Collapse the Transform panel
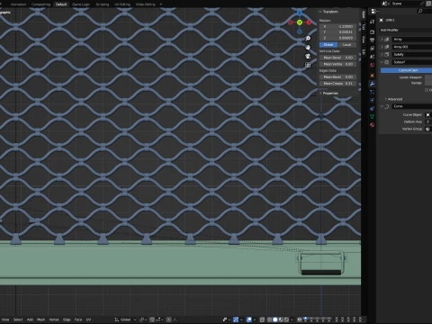The width and height of the screenshot is (432, 324). pos(320,12)
